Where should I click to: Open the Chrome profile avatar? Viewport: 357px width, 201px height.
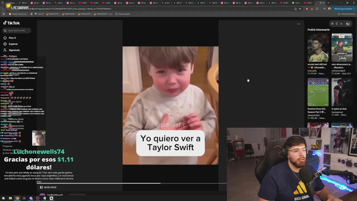click(329, 9)
